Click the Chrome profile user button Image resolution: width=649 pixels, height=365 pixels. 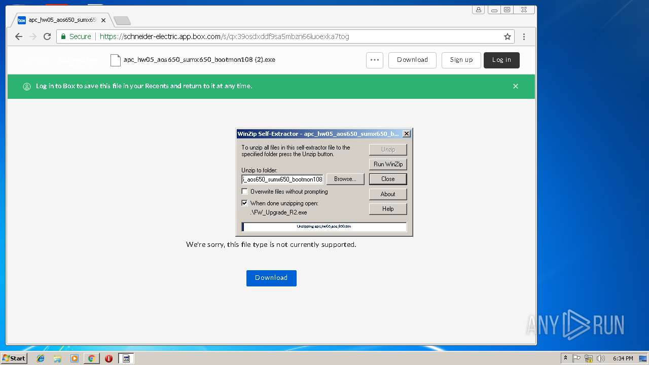478,10
